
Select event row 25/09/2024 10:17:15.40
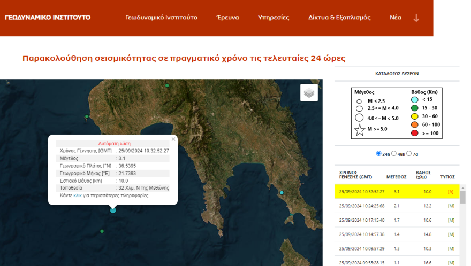tap(397, 220)
